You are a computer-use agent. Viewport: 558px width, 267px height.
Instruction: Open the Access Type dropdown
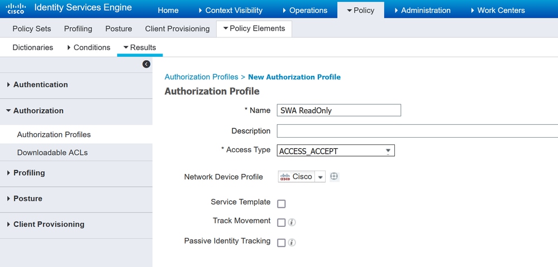point(336,151)
